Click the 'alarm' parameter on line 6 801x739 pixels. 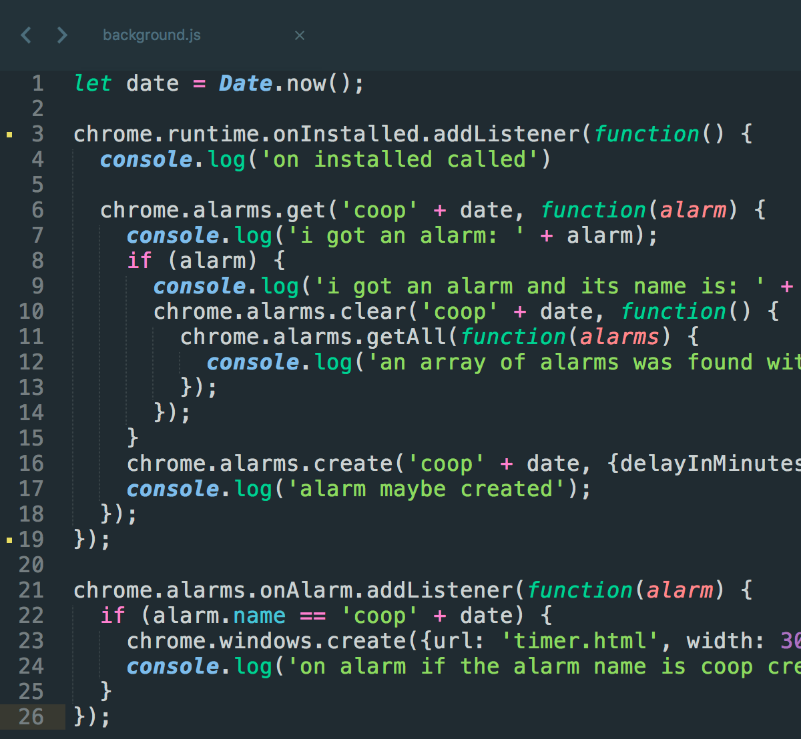pos(693,210)
